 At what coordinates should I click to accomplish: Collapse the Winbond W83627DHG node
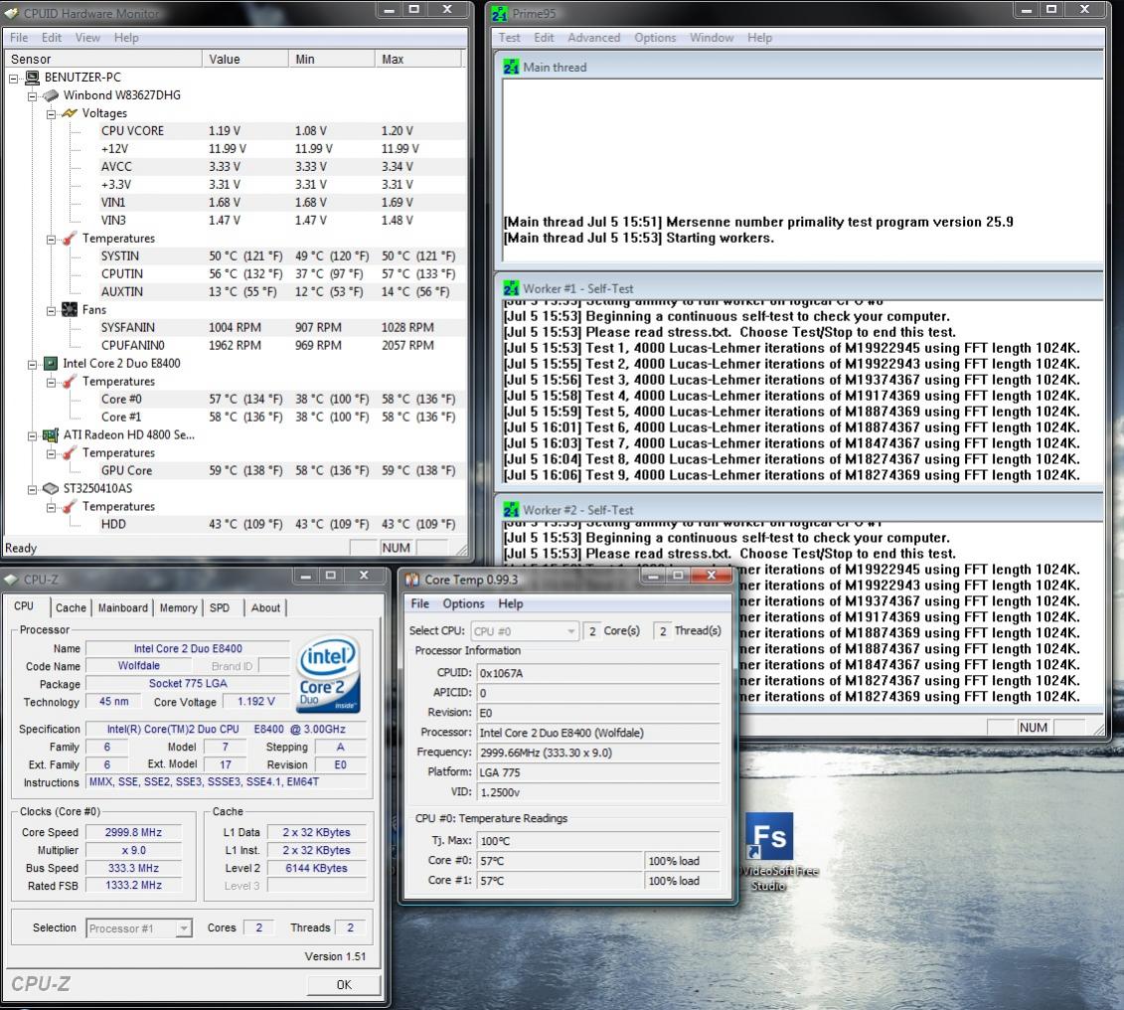32,96
